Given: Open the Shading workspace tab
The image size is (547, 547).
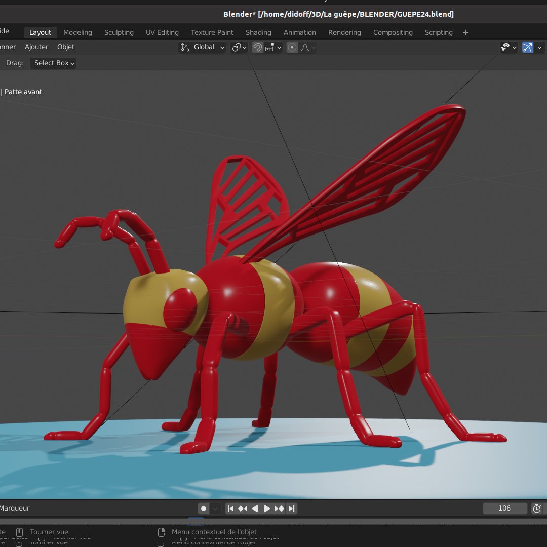Looking at the screenshot, I should pos(258,32).
